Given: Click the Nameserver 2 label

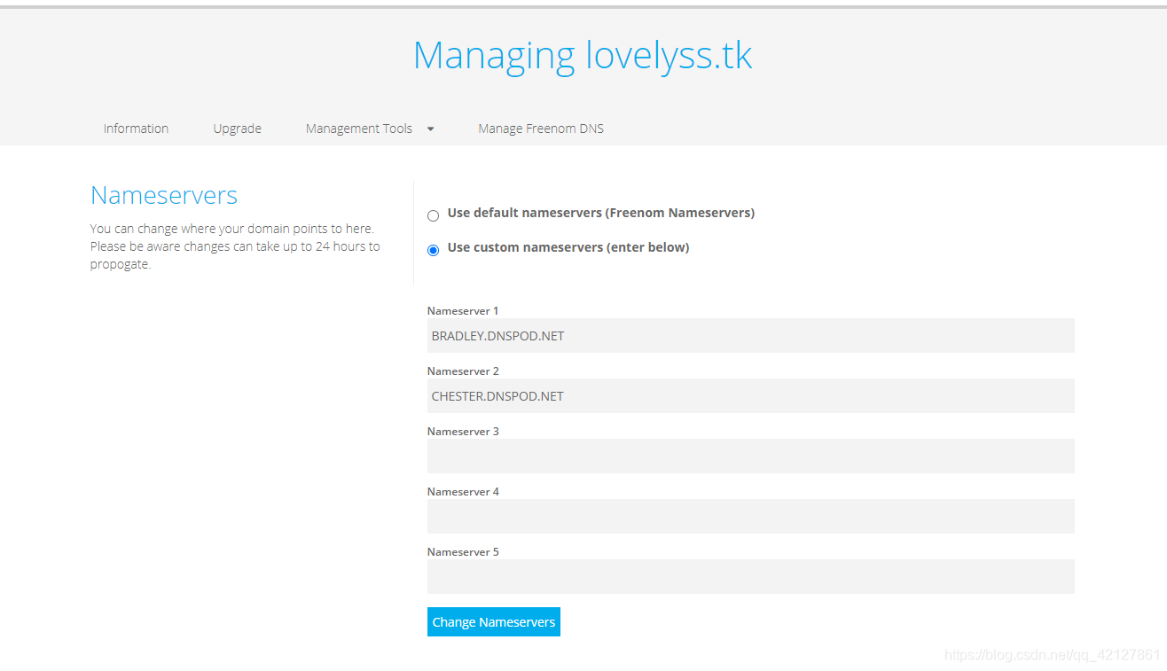Looking at the screenshot, I should tap(463, 371).
